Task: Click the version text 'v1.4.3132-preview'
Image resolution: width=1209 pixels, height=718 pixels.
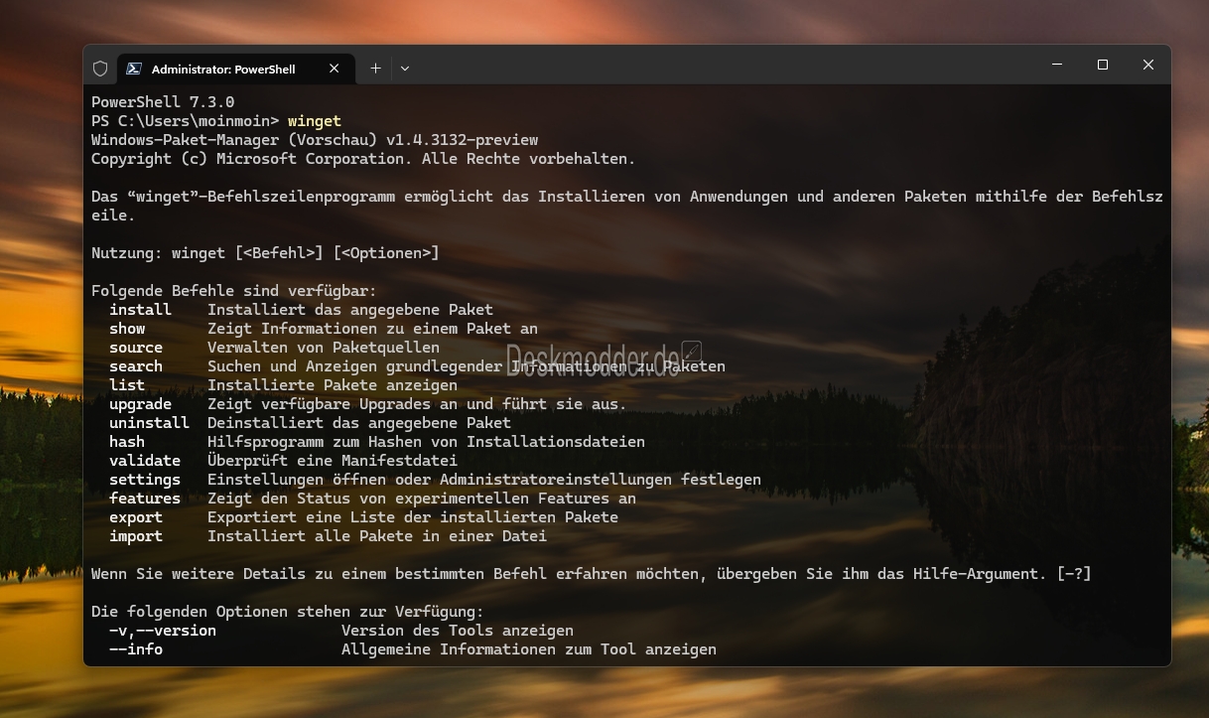Action: click(x=462, y=140)
